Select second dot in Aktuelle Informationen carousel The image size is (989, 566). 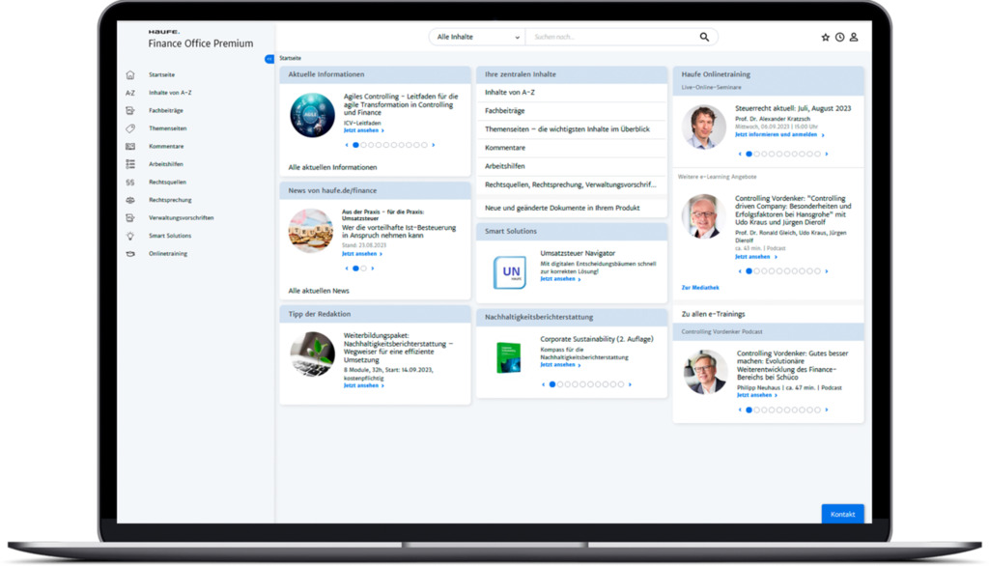[363, 145]
